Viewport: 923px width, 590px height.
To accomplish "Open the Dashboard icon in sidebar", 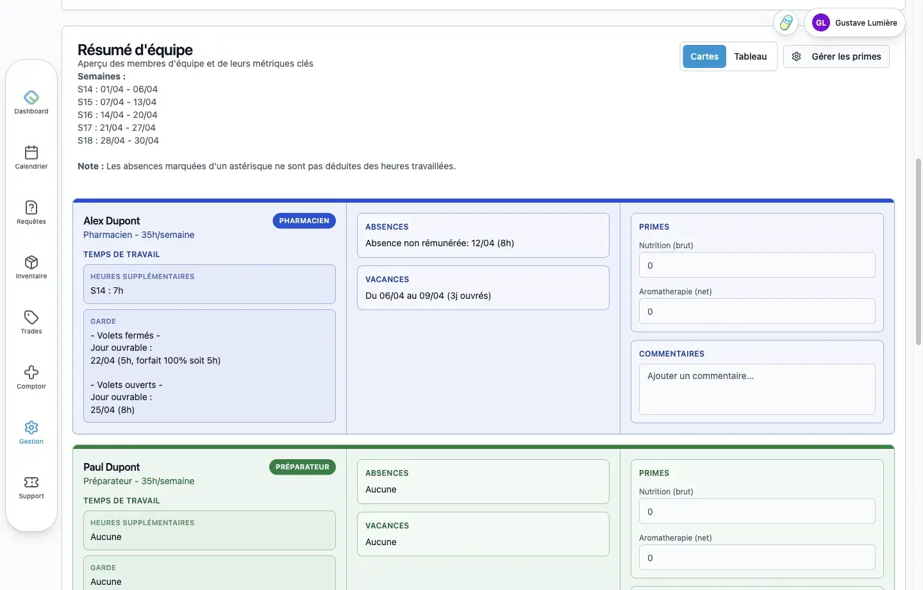I will click(x=31, y=97).
